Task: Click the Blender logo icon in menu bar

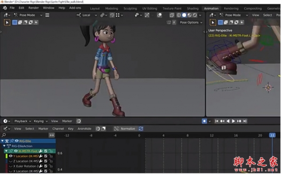Action: pos(5,8)
